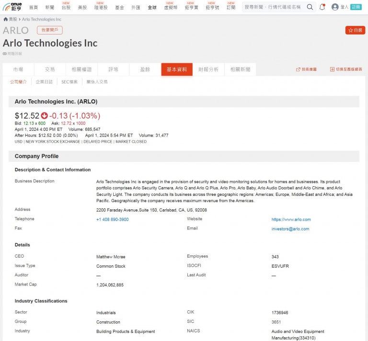
Task: Open 陸港股 in top navigation
Action: pyautogui.click(x=101, y=8)
